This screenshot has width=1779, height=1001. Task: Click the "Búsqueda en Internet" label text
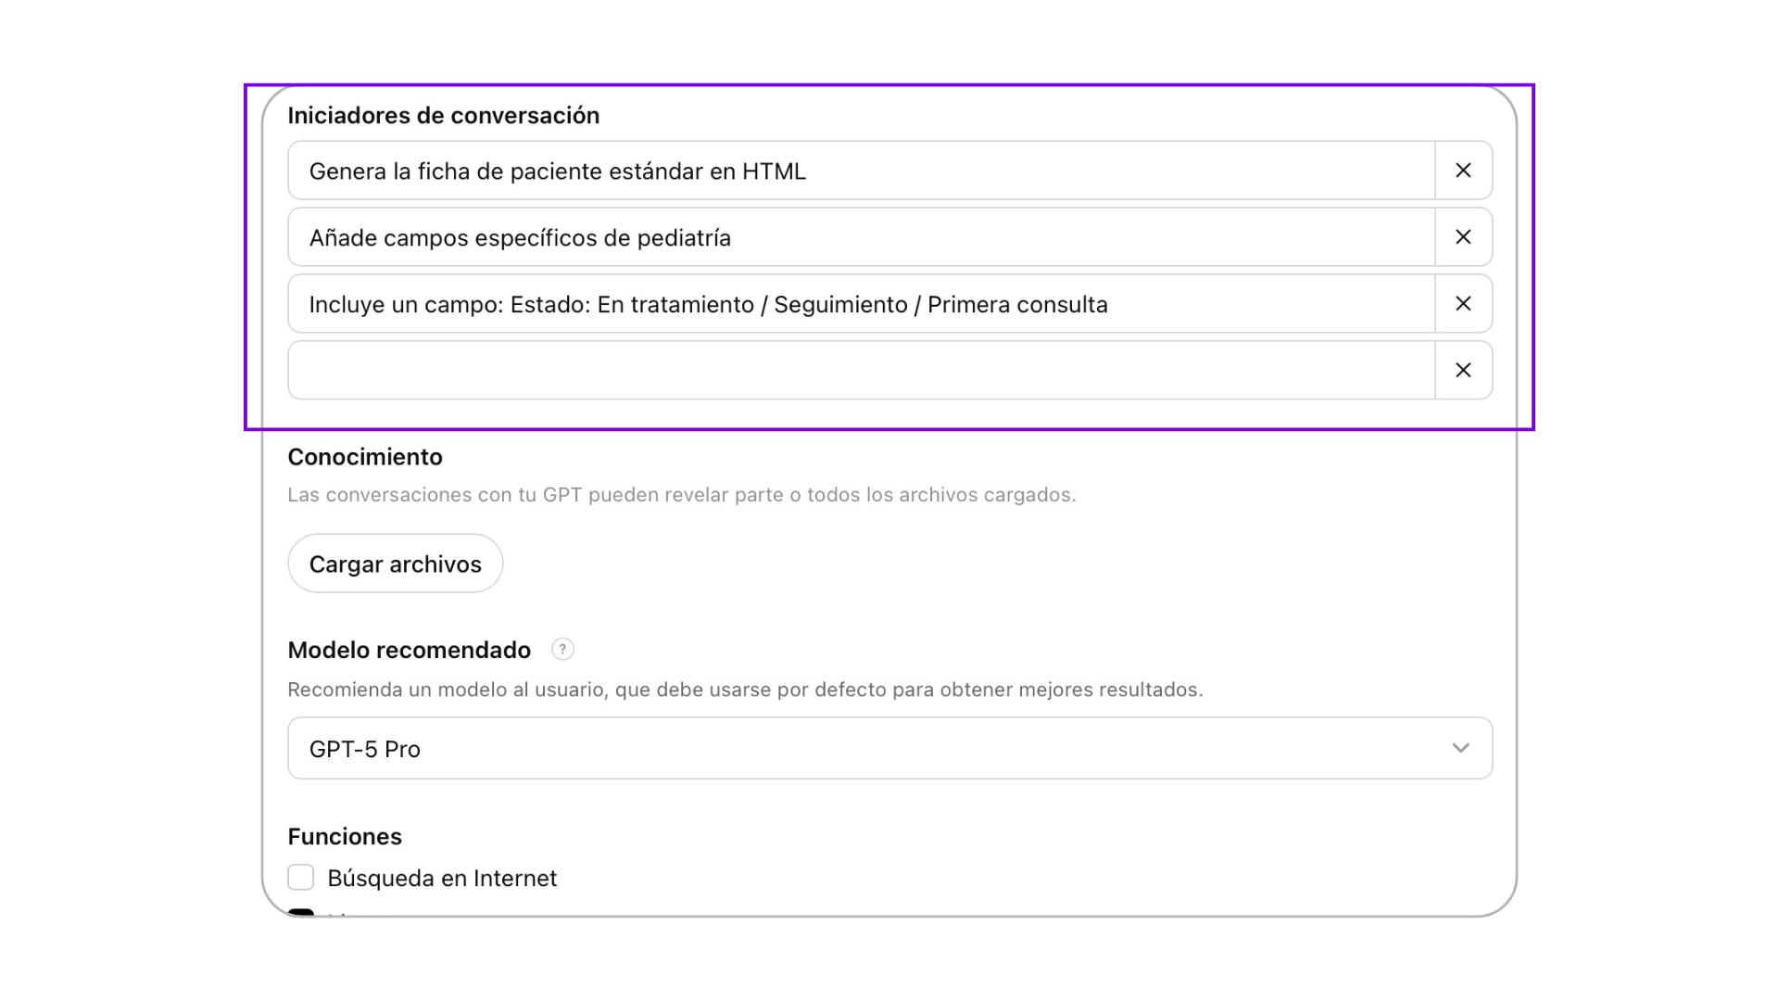click(442, 879)
